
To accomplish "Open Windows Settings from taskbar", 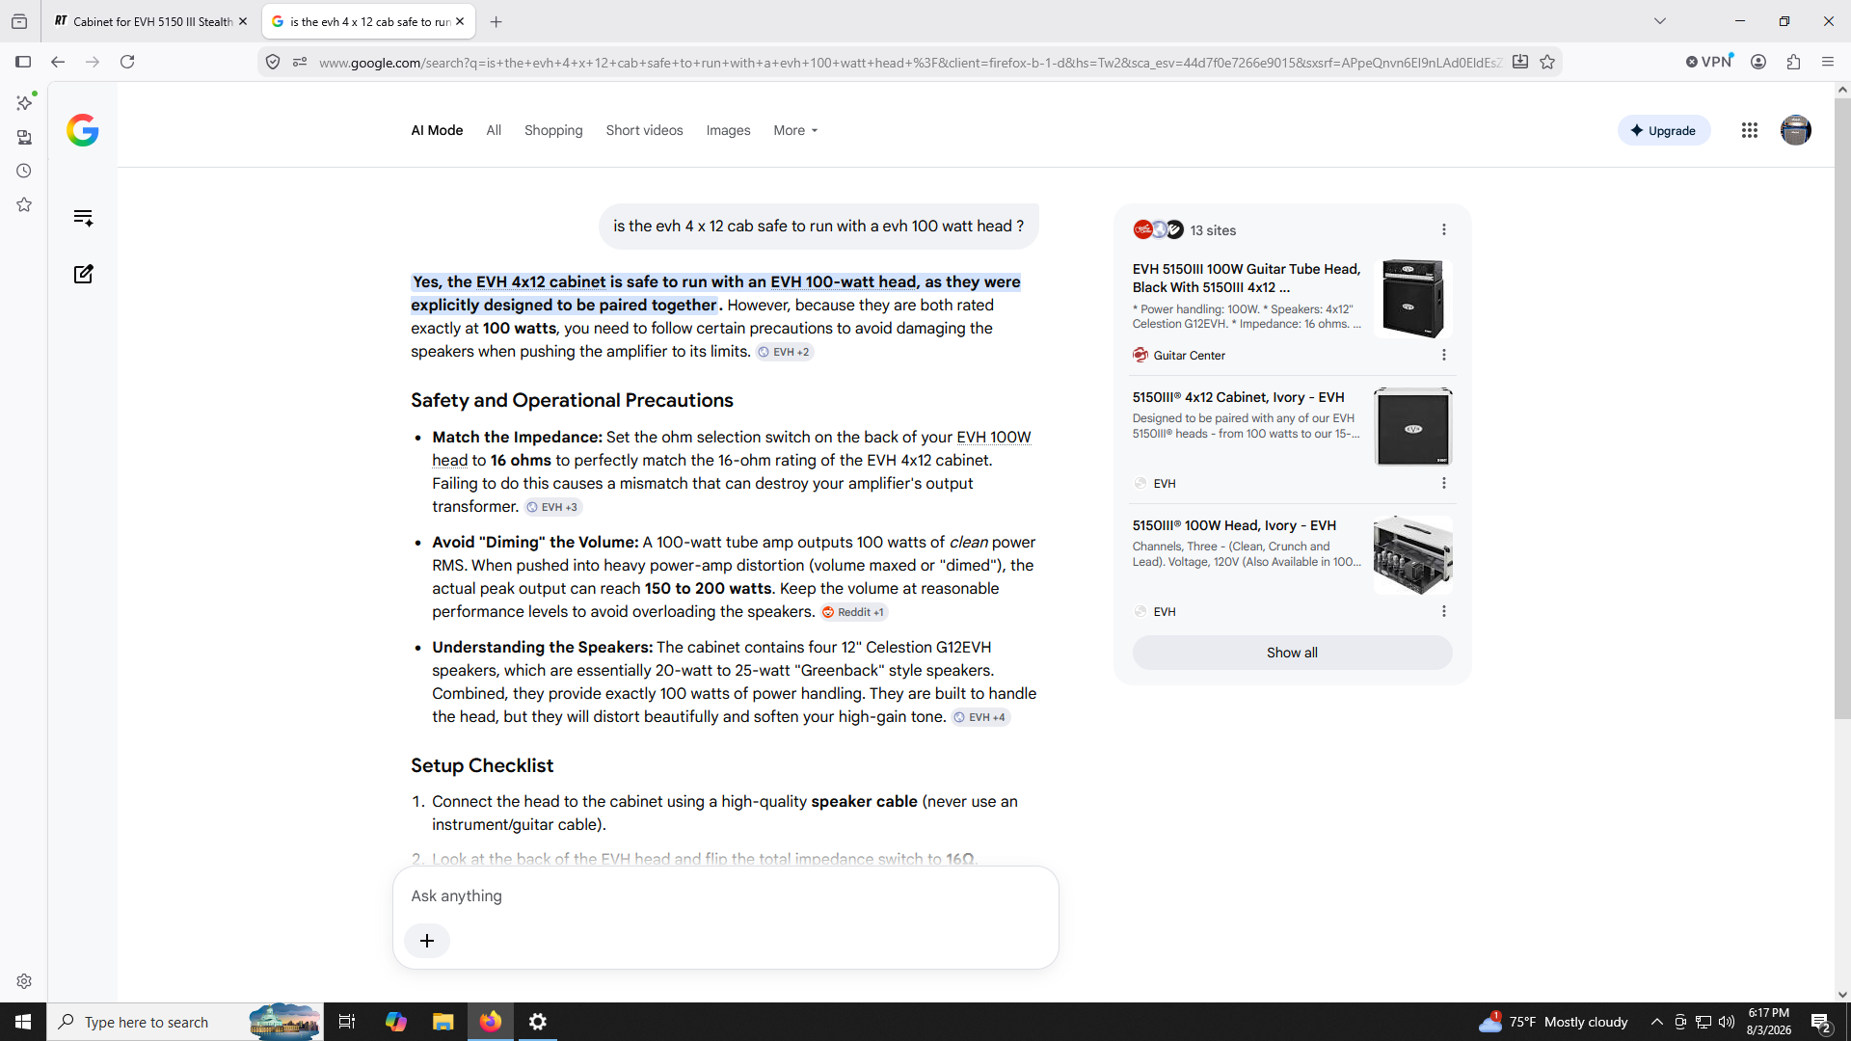I will click(538, 1022).
